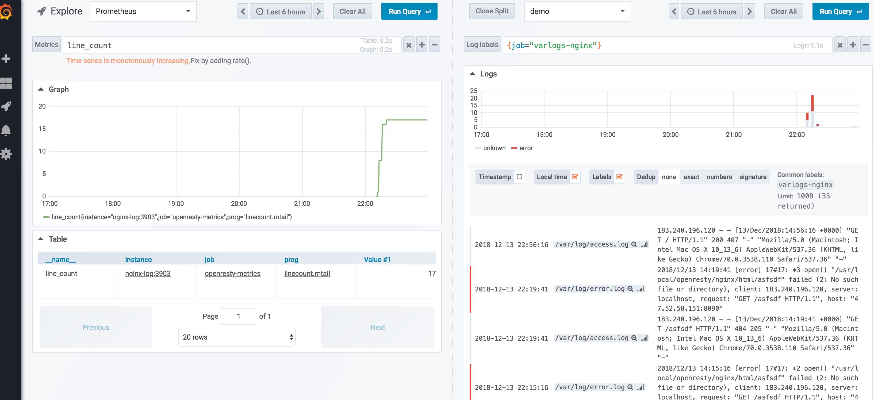Remove query row in Prometheus pane
The height and width of the screenshot is (400, 874).
[435, 45]
